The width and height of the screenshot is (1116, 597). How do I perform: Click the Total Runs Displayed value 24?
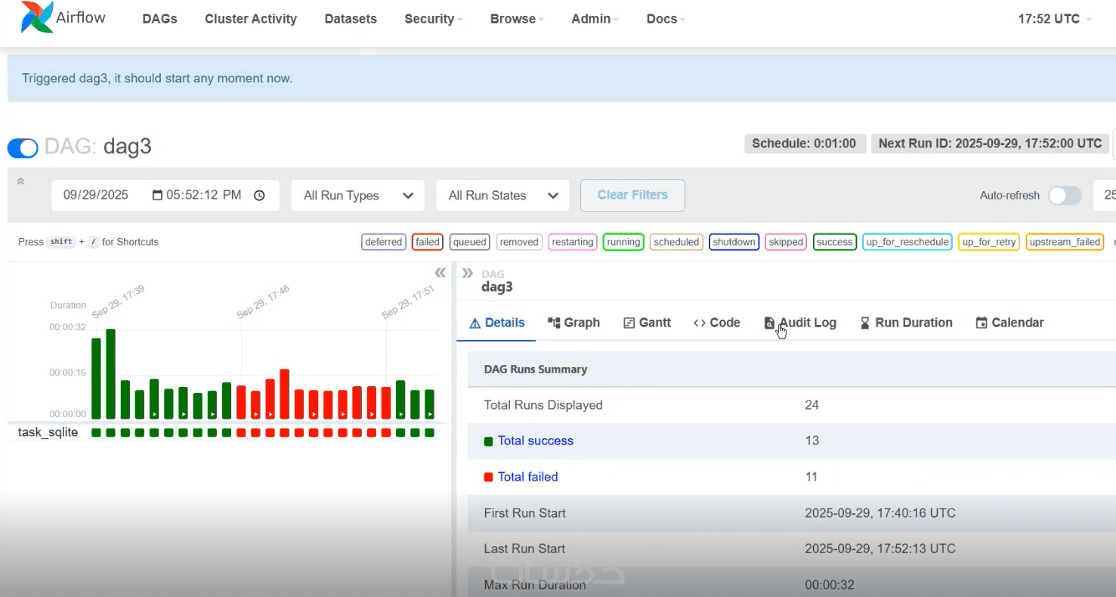[812, 405]
